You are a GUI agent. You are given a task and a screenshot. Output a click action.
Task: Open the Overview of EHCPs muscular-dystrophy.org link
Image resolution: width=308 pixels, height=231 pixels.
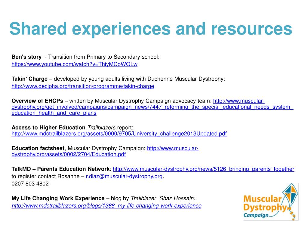pos(152,107)
